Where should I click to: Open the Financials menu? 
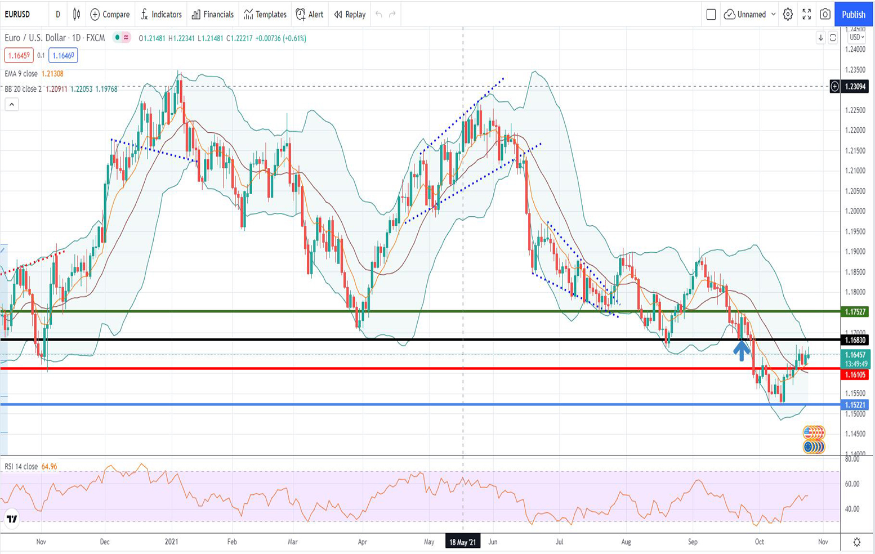213,15
